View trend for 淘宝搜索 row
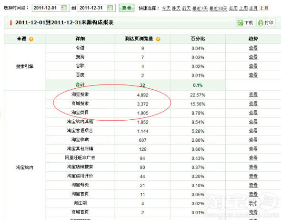281x220 pixels. coord(253,94)
